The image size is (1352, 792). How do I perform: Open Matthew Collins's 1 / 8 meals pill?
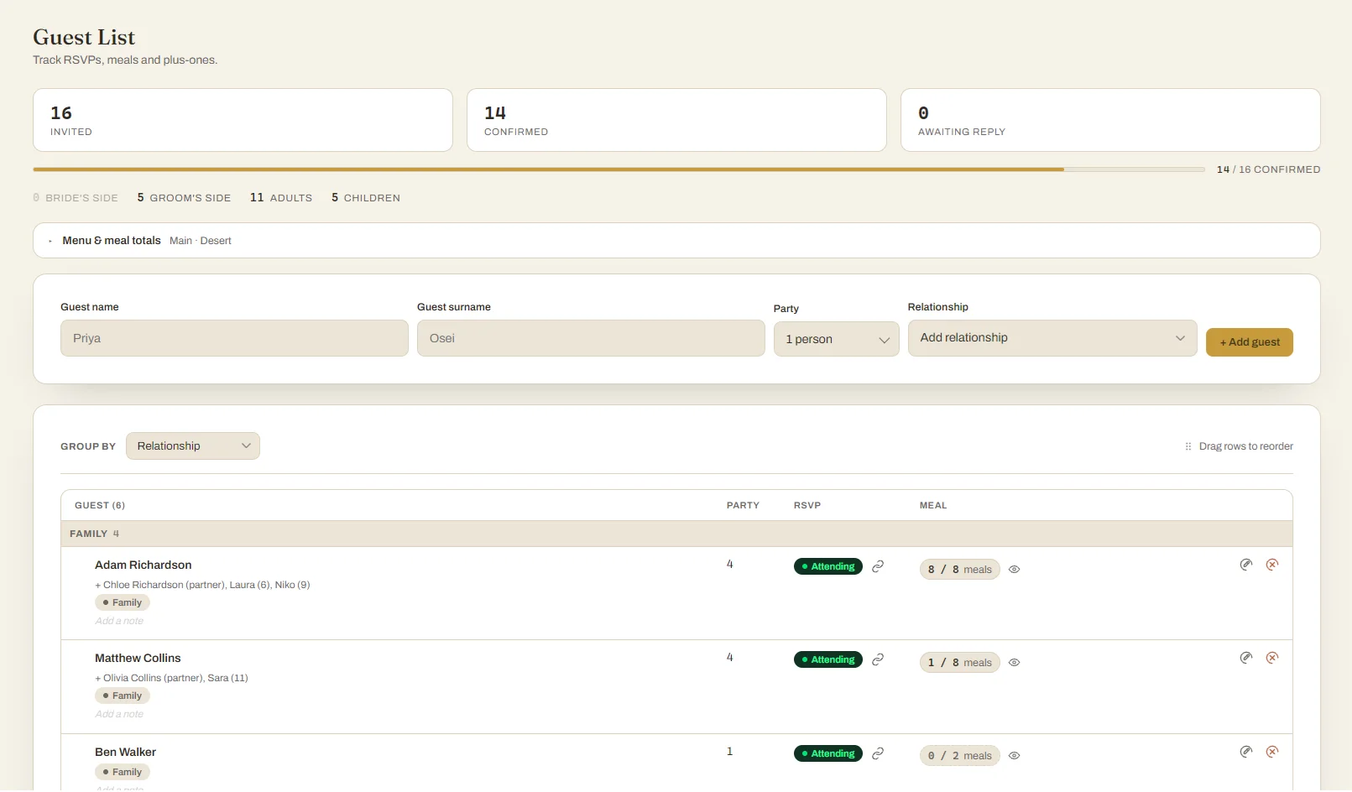coord(960,662)
